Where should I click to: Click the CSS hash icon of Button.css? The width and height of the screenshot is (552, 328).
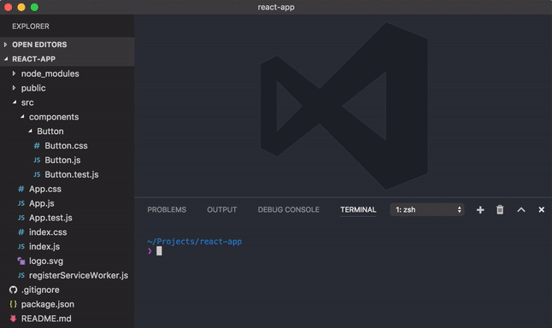click(37, 146)
